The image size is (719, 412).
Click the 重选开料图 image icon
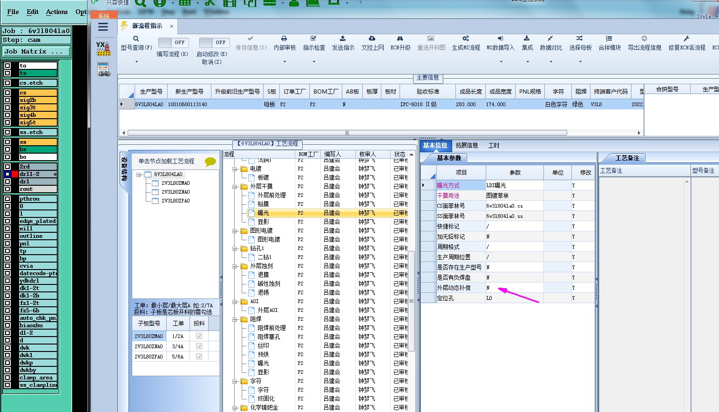(431, 39)
